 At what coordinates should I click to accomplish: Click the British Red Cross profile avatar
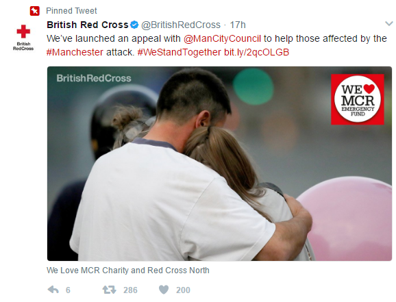point(23,38)
